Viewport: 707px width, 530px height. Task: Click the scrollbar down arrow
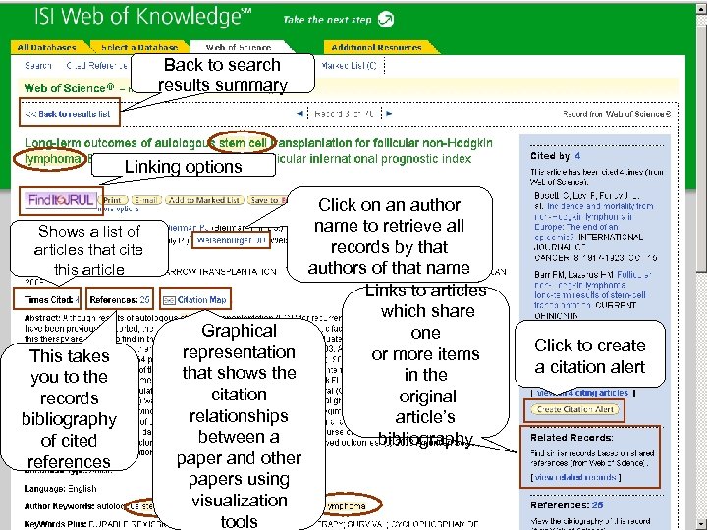tap(701, 525)
